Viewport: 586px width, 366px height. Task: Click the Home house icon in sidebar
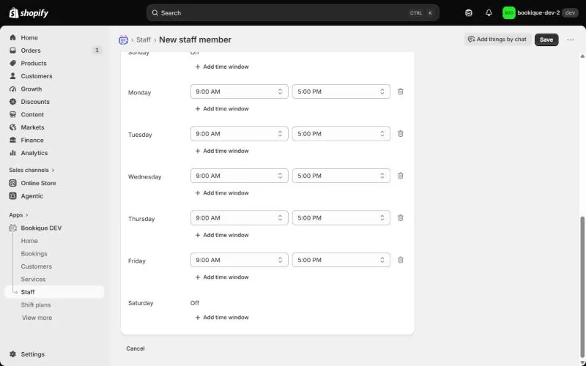pos(12,38)
